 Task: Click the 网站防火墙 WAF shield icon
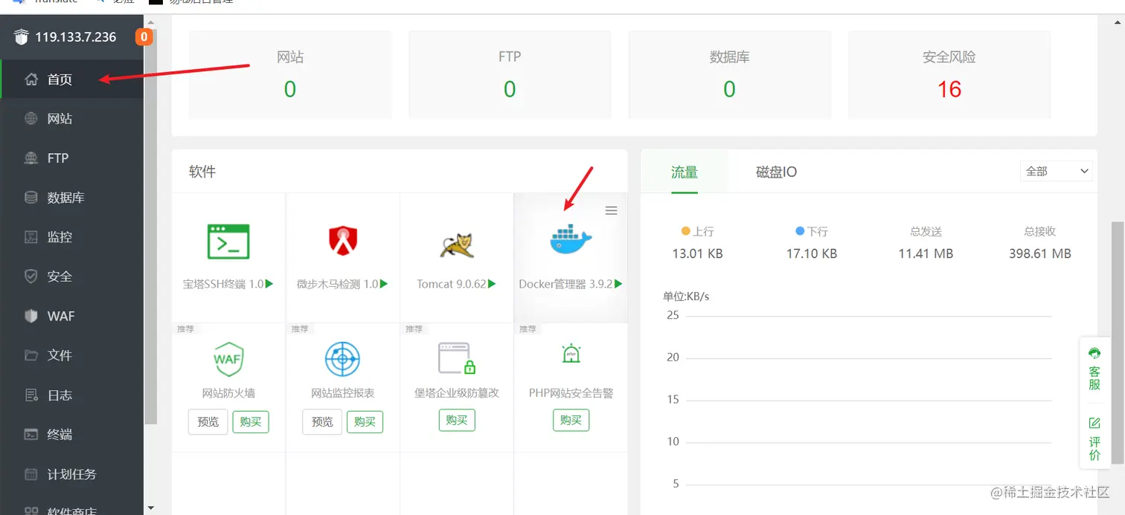[228, 360]
